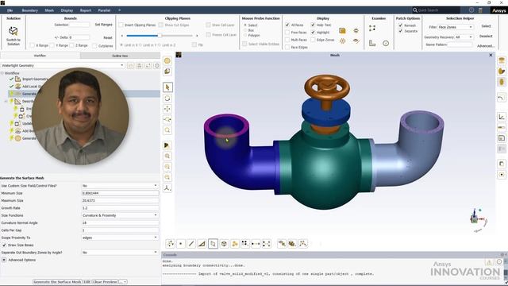Toggle the All Faces checkbox
This screenshot has height=286, width=508.
coord(287,25)
